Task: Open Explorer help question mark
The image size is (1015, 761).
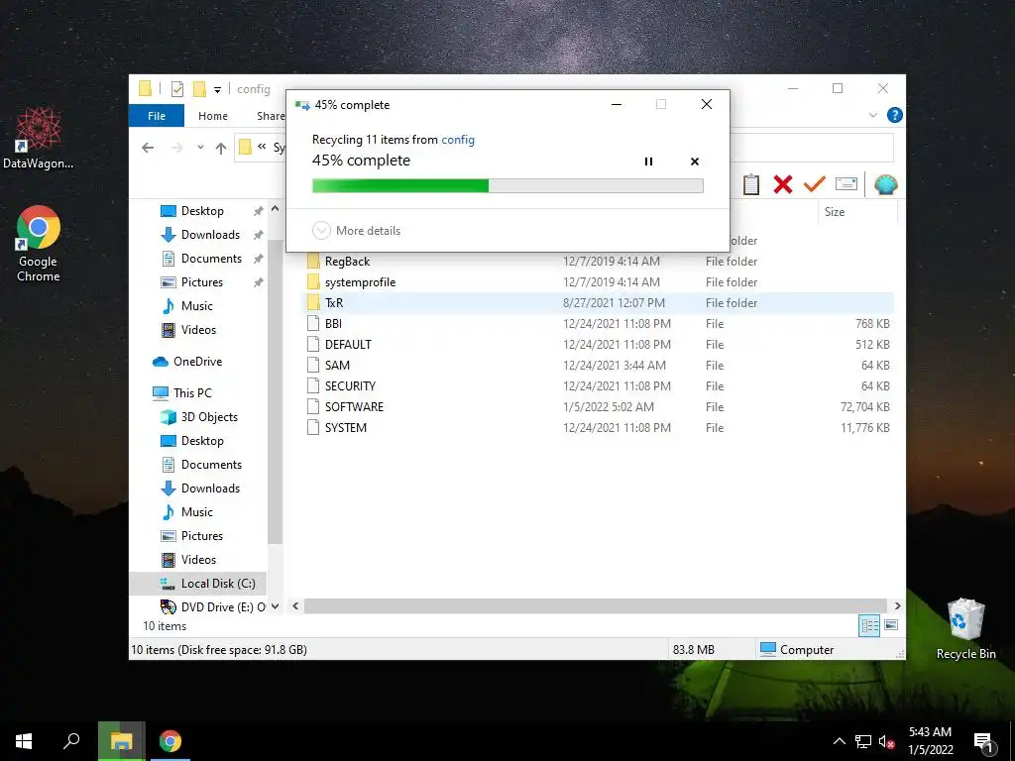Action: [895, 115]
